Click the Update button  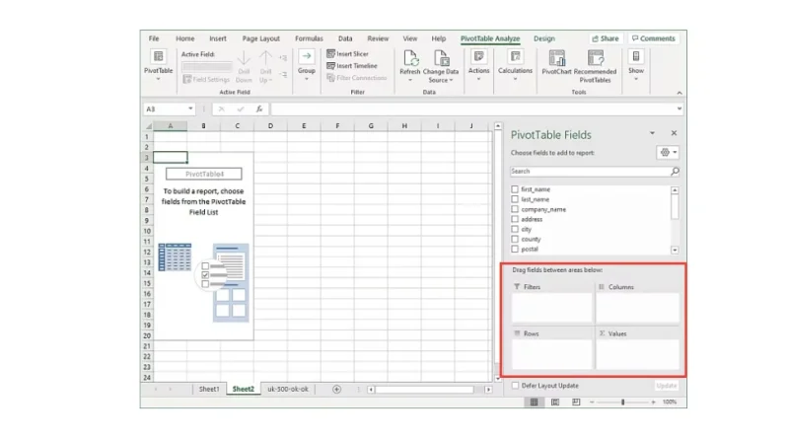667,386
